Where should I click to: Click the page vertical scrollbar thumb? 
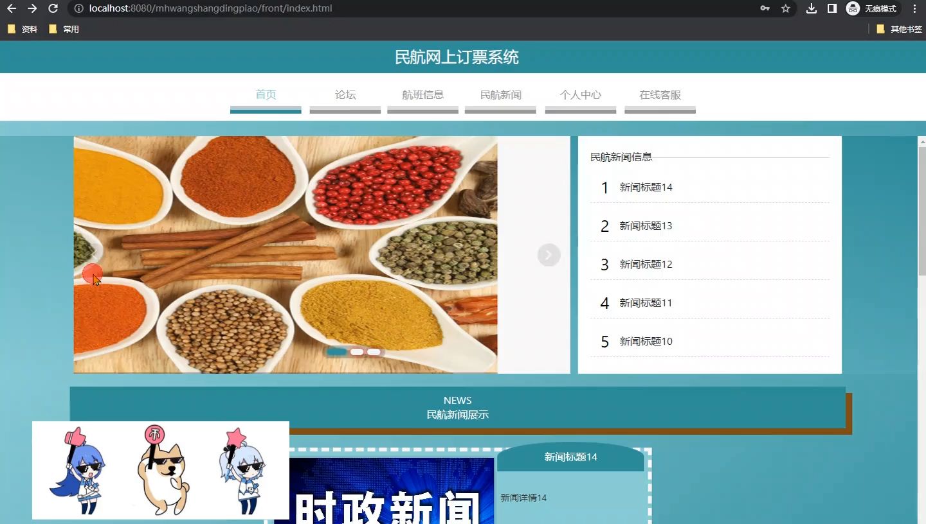922,211
